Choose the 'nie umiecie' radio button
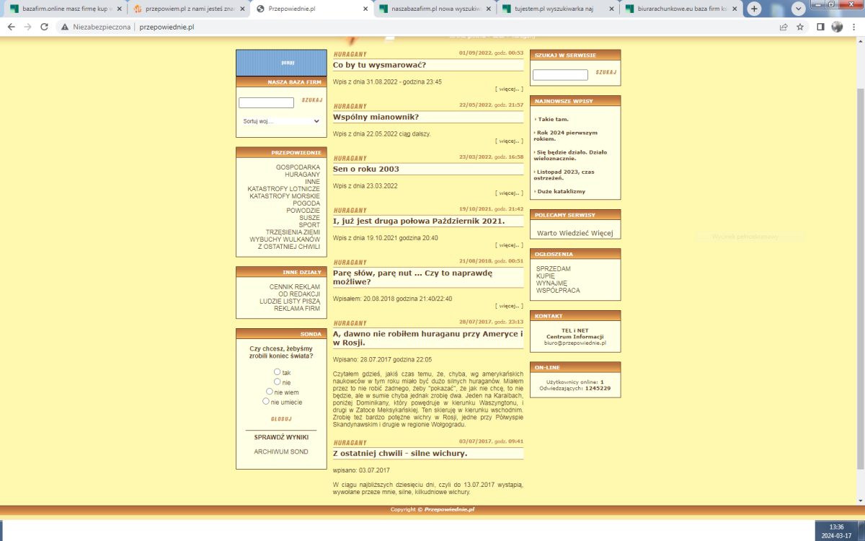 [x=266, y=401]
